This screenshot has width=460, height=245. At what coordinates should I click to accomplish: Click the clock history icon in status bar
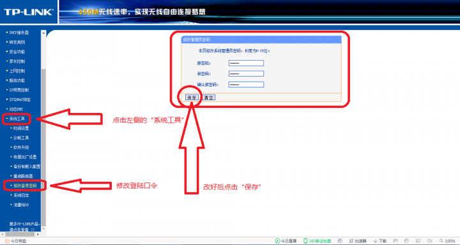coord(340,241)
